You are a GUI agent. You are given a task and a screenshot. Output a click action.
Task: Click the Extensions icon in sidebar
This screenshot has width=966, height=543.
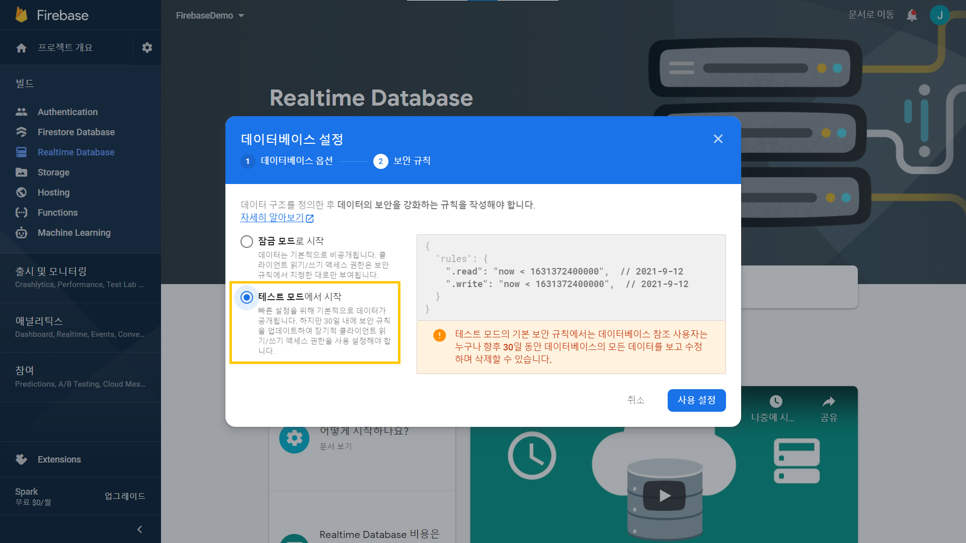point(21,459)
